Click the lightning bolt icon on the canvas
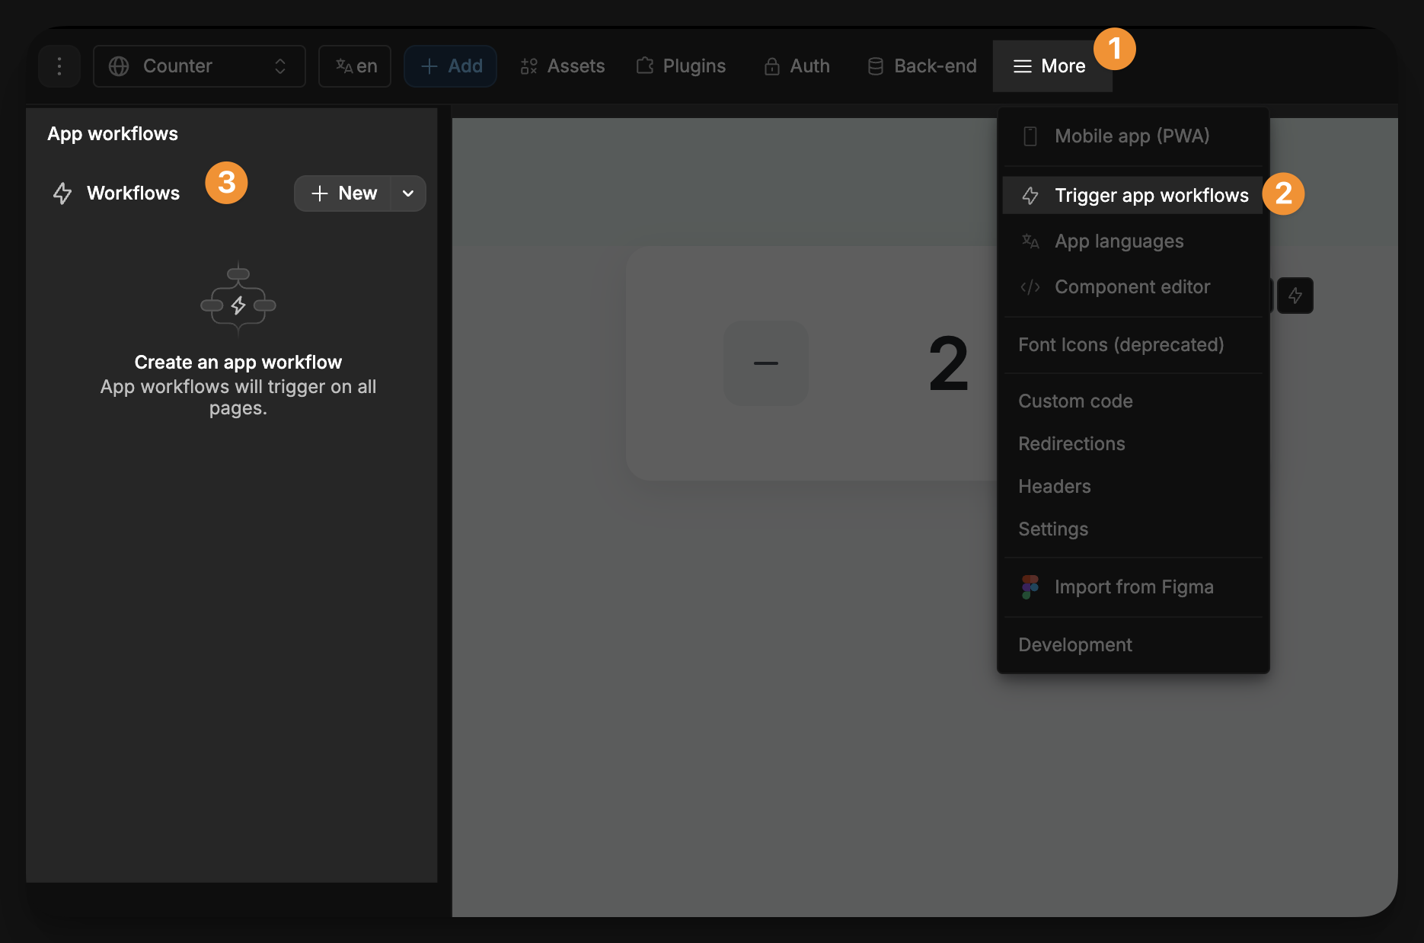Image resolution: width=1424 pixels, height=943 pixels. coord(1295,296)
